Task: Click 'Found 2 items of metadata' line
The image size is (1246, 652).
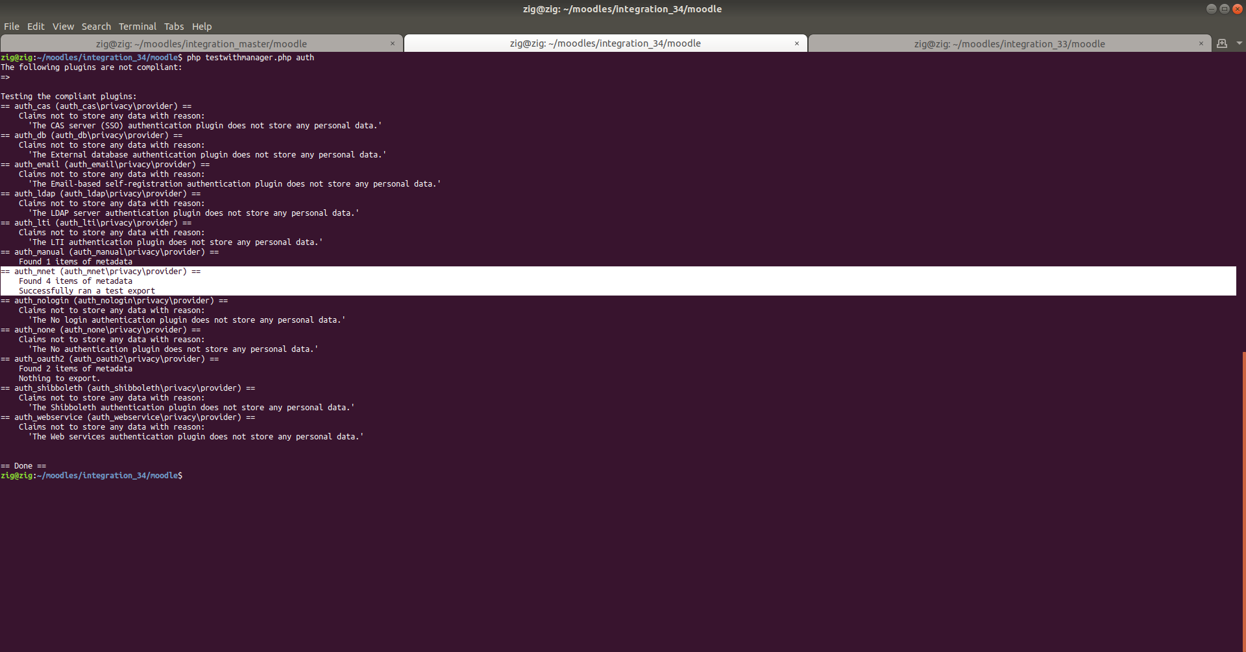Action: (x=75, y=369)
